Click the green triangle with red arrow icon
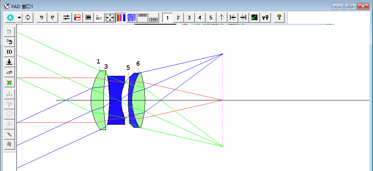Viewport: 373px width, 171px height. click(9, 83)
